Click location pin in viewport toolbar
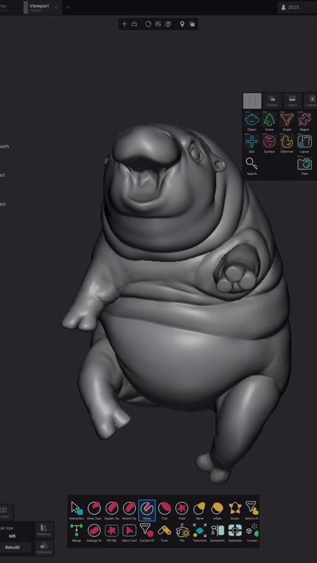Viewport: 317px width, 563px height. click(x=182, y=24)
